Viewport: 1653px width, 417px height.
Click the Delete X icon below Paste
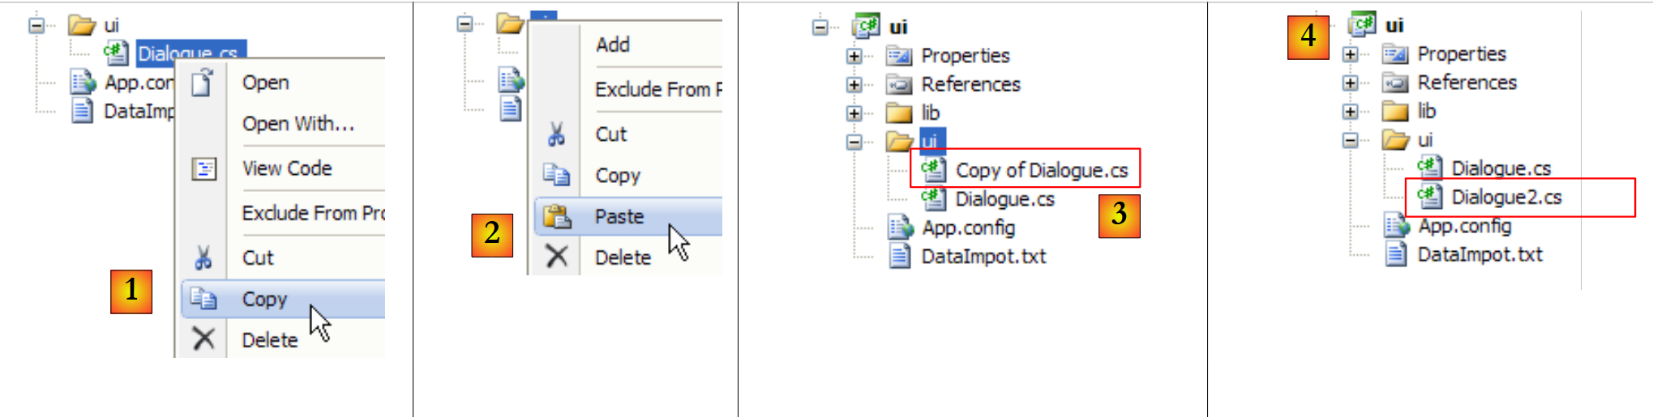coord(557,257)
